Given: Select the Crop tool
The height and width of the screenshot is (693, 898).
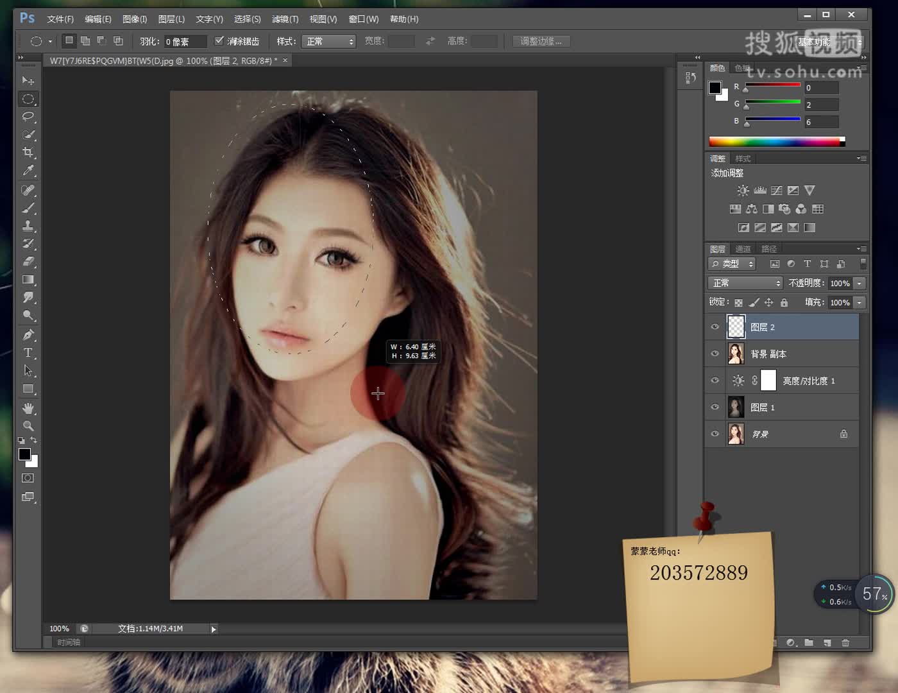Looking at the screenshot, I should 28,153.
